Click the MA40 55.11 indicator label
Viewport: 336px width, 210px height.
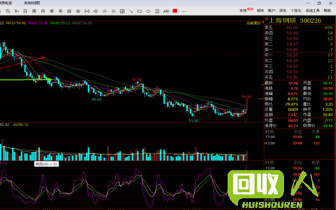(60, 23)
